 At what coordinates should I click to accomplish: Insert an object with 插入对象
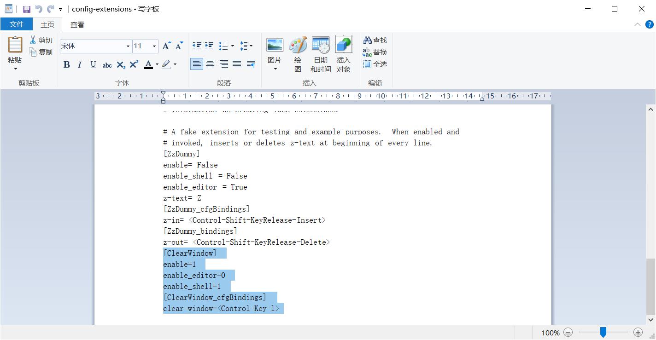click(x=344, y=54)
